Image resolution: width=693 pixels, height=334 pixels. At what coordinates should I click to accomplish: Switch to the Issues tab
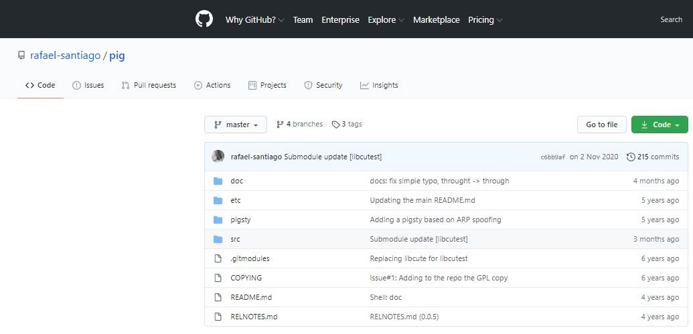coord(88,85)
